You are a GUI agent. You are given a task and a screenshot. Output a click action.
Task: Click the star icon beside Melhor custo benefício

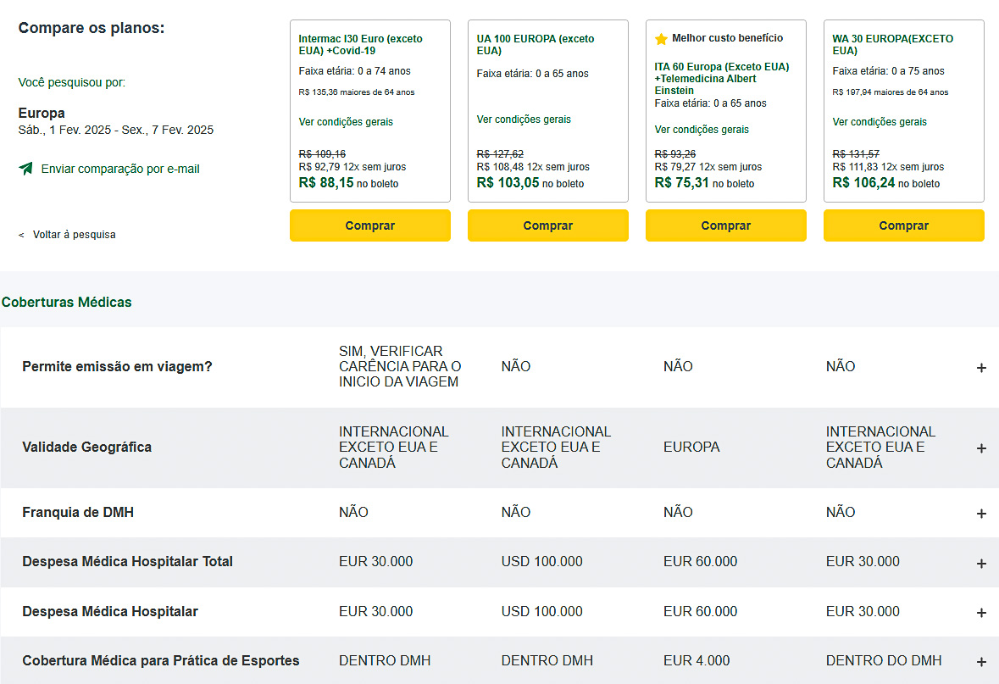(661, 39)
